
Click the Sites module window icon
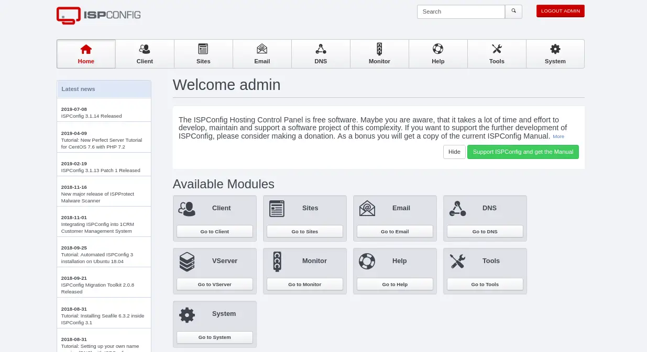pos(277,209)
